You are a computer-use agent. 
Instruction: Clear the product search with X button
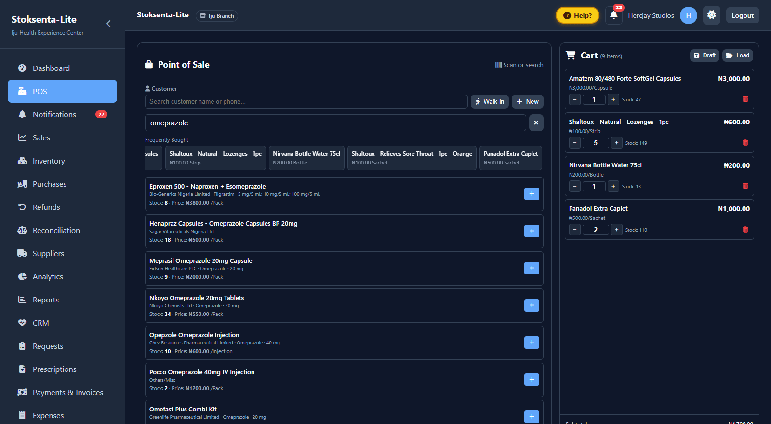536,123
